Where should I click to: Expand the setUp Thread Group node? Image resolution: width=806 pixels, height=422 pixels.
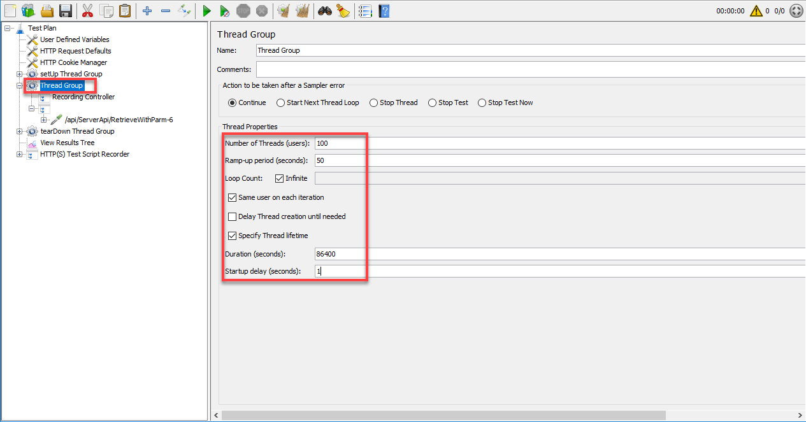click(19, 74)
